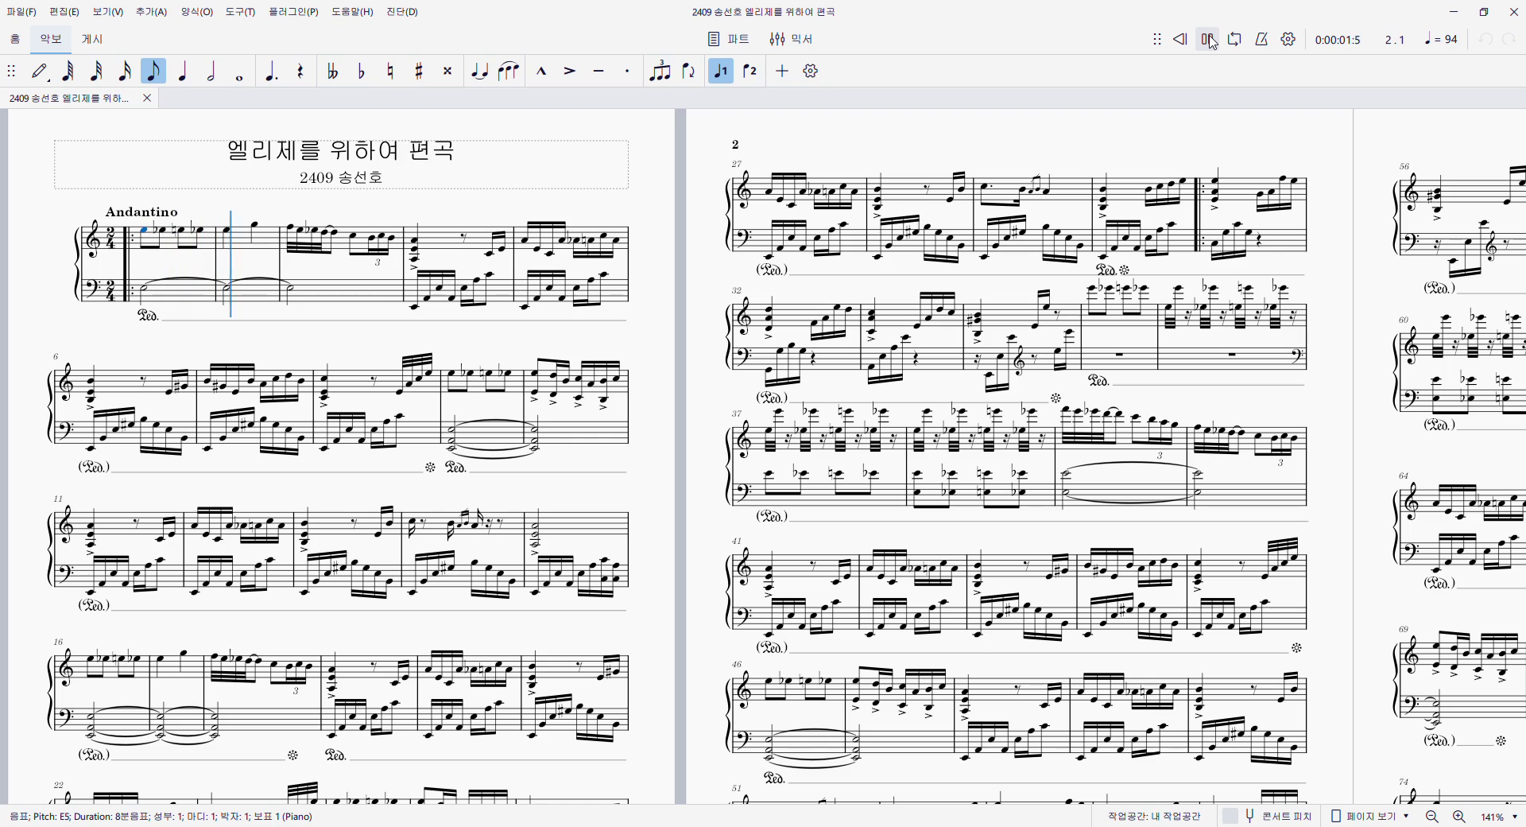Open the 파트 parts button

point(729,39)
